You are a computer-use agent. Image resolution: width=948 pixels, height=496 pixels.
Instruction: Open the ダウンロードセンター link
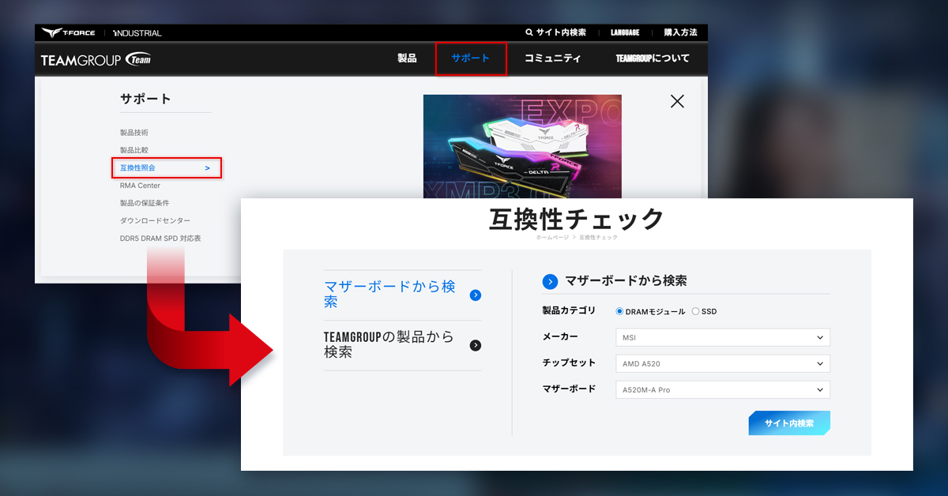[156, 220]
